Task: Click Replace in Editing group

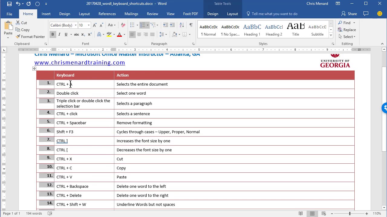Action: click(x=347, y=30)
